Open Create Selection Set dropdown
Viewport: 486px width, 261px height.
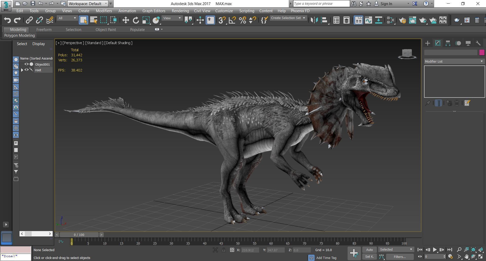coord(288,18)
